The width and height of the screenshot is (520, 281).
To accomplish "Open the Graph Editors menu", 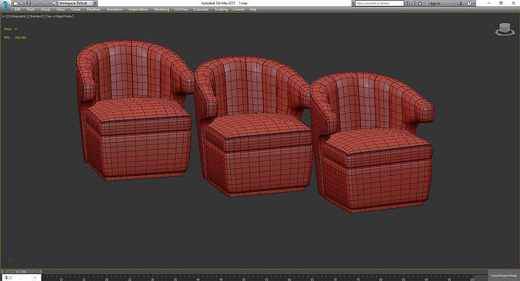I will tap(138, 10).
